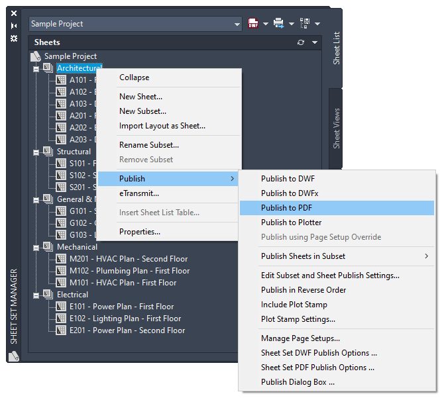Viewport: 444px width, 398px height.
Task: Select Publish to Plotter in submenu
Action: coord(337,223)
